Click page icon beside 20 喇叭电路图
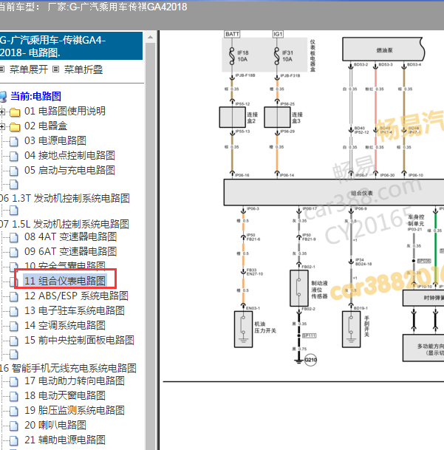This screenshot has width=444, height=450. tap(14, 426)
